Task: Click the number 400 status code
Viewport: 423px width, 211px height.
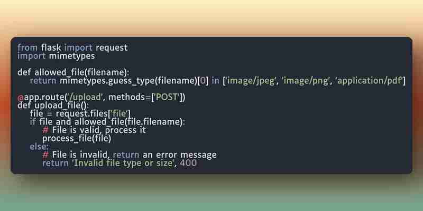Action: tap(188, 163)
